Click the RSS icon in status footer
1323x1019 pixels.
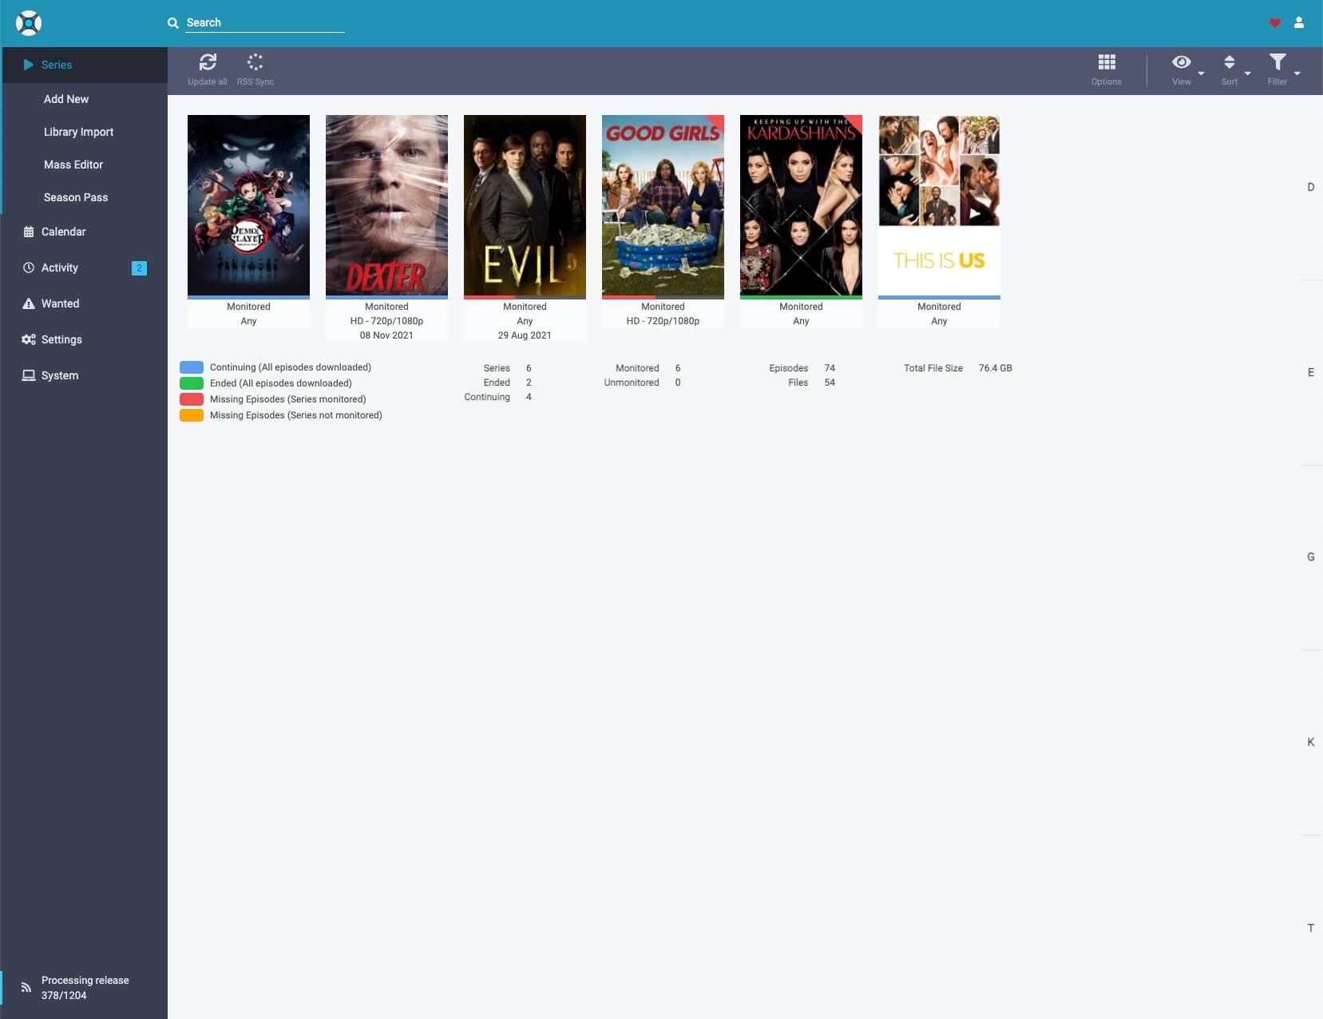(26, 987)
